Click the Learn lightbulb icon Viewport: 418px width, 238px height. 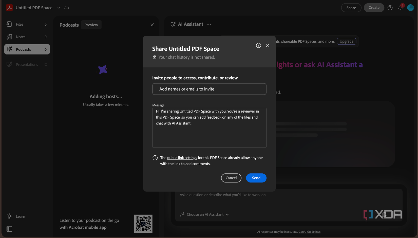coord(9,216)
